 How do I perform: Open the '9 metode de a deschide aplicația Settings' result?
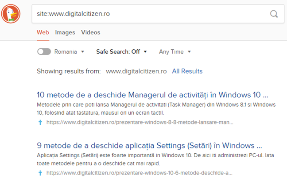pos(149,146)
